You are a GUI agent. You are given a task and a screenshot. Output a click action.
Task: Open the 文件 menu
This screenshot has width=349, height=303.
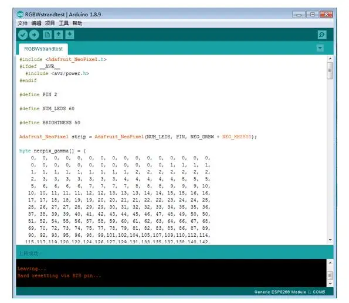(22, 23)
